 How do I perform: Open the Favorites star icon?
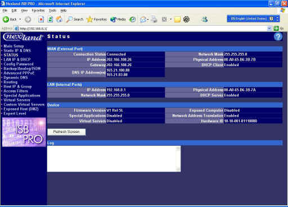tap(89, 19)
